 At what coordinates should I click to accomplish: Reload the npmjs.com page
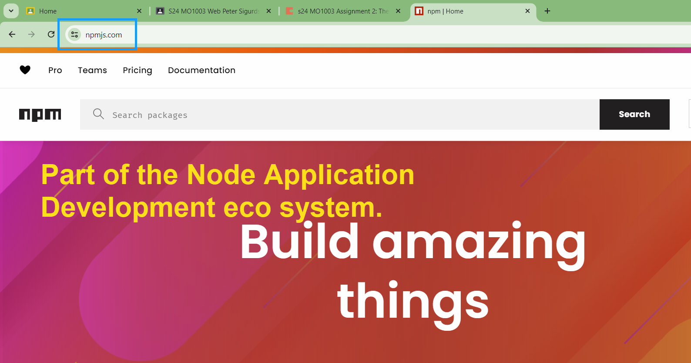[x=51, y=34]
